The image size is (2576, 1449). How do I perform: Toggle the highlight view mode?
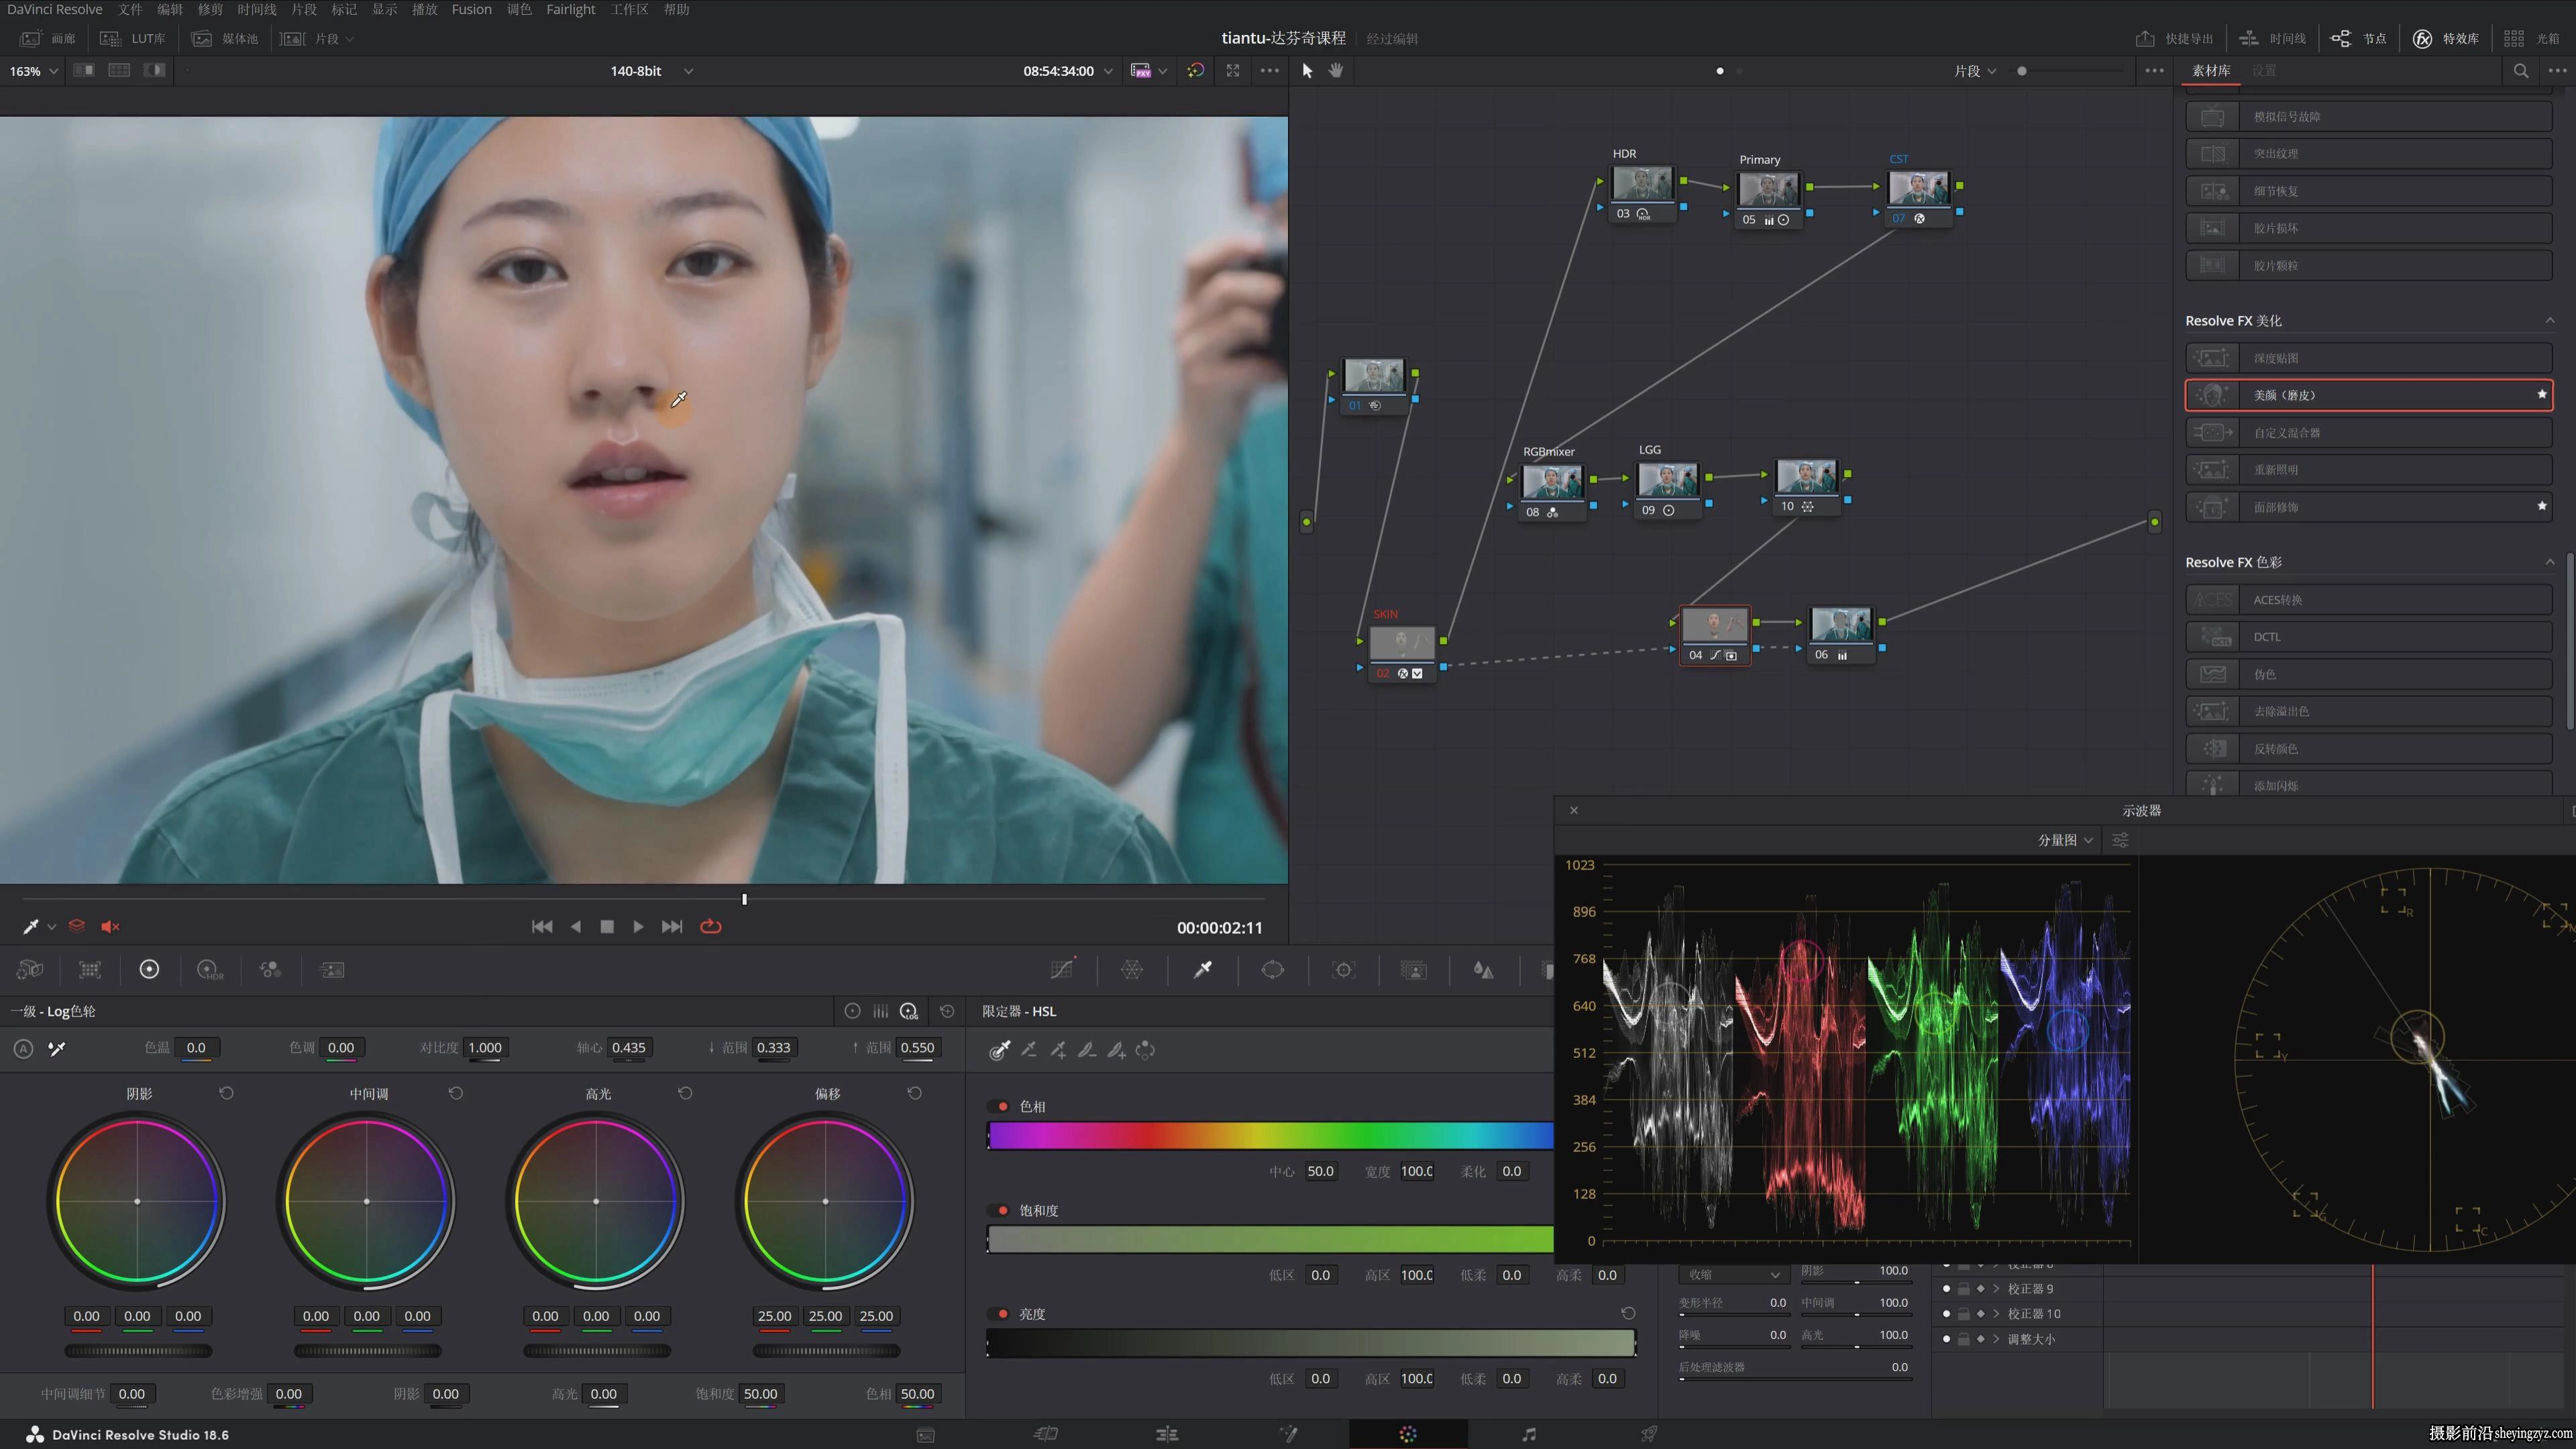click(x=154, y=70)
